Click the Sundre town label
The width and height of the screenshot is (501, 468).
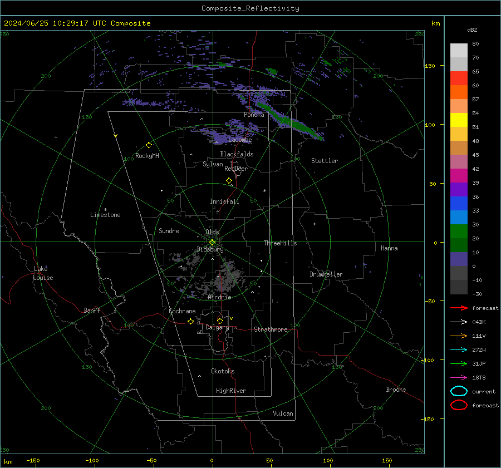(x=169, y=231)
